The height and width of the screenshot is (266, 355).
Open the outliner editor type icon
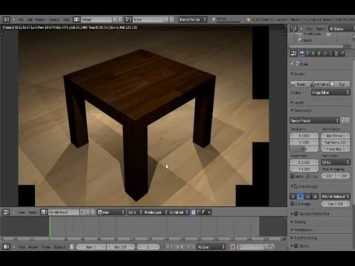pyautogui.click(x=294, y=29)
